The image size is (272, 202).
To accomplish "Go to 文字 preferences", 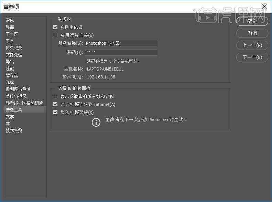I will [x=10, y=117].
